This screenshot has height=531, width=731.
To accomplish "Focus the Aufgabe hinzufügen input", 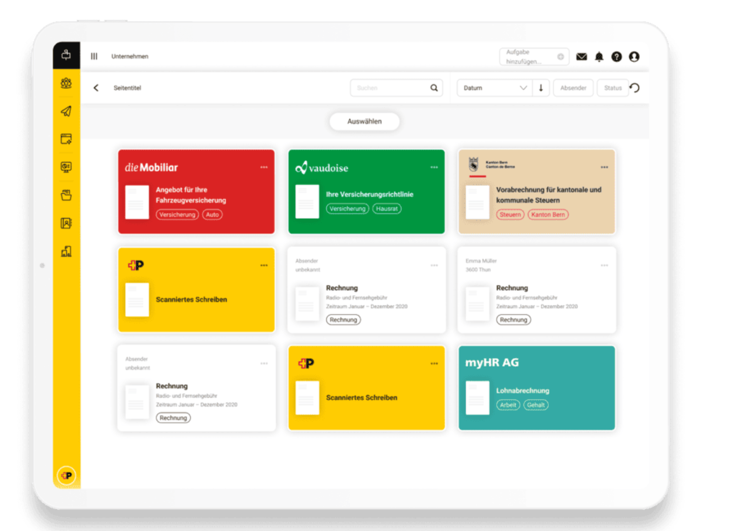I will 534,57.
